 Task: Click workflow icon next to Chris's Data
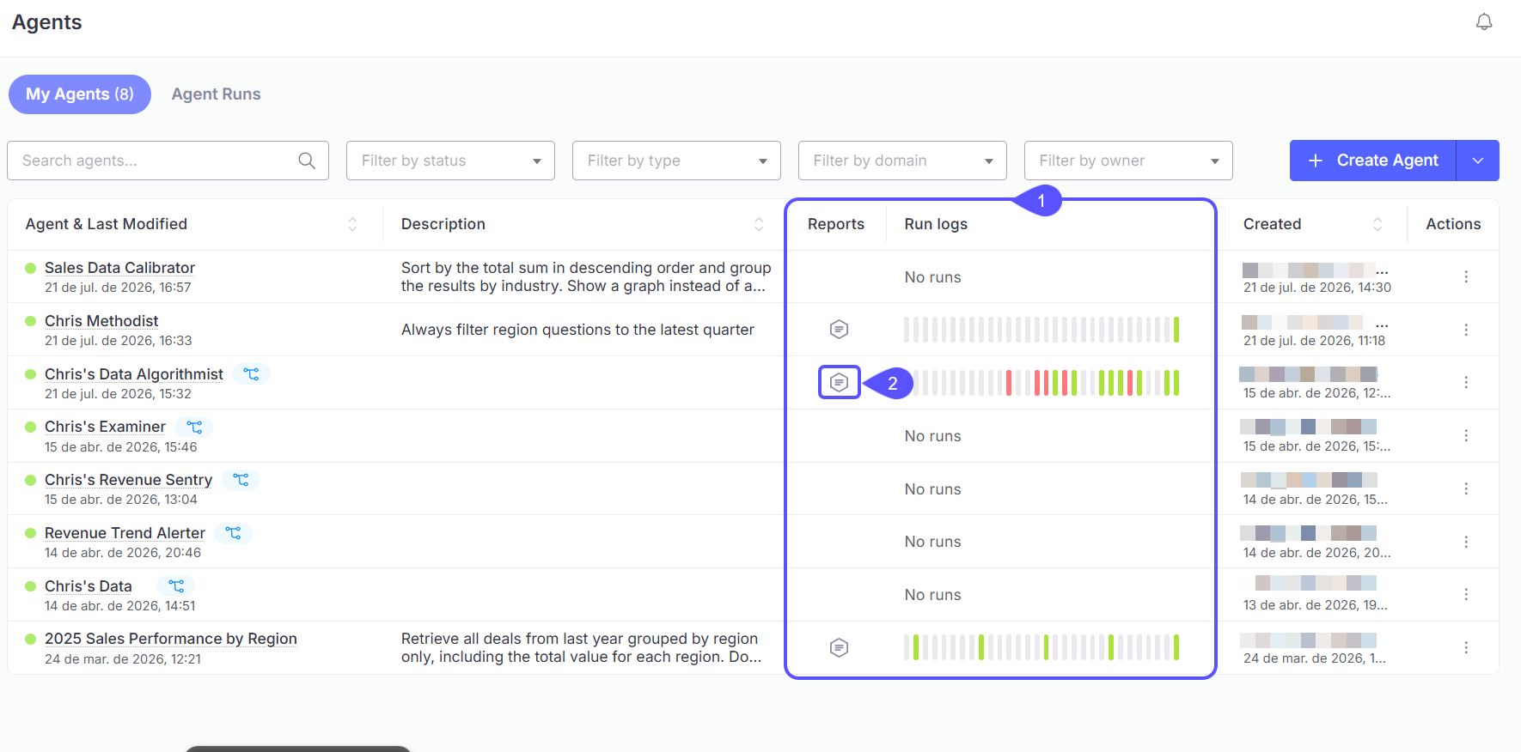tap(176, 586)
